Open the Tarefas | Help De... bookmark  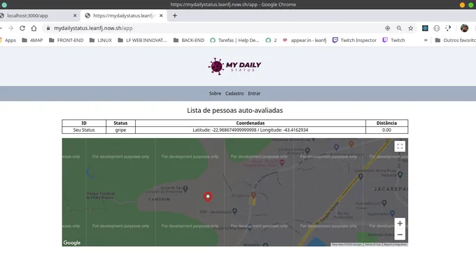[x=234, y=40]
